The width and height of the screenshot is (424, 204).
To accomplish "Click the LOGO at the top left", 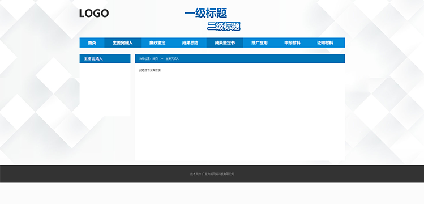I will point(94,13).
